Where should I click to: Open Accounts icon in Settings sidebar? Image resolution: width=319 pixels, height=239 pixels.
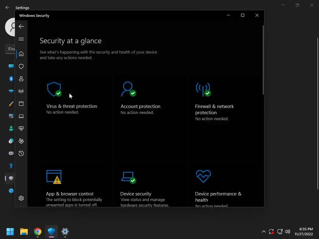[x=11, y=129]
